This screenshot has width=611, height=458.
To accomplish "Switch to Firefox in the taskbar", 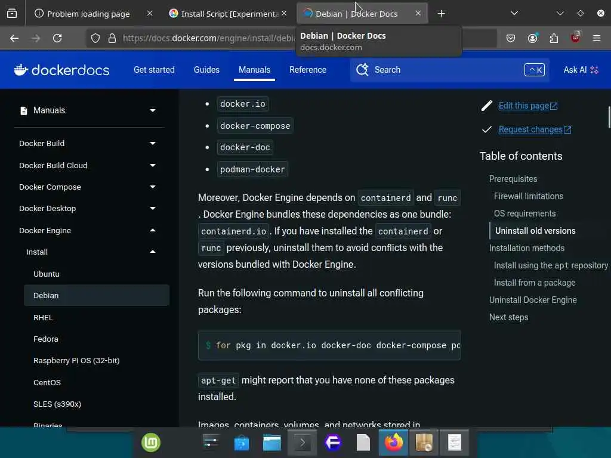I will pyautogui.click(x=394, y=443).
